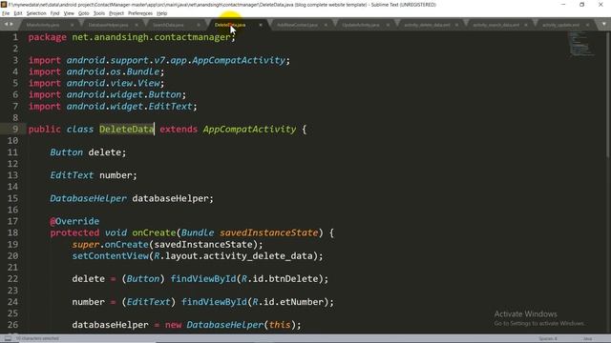This screenshot has height=343, width=611.
Task: Click line number 17 in gutter
Action: [x=12, y=221]
